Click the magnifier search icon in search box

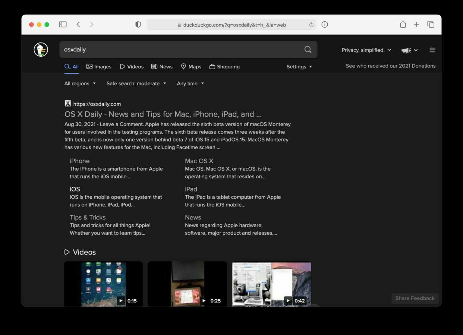[308, 49]
